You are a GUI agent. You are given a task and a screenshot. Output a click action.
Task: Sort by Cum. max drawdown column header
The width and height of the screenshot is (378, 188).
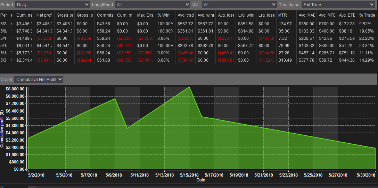coord(125,15)
